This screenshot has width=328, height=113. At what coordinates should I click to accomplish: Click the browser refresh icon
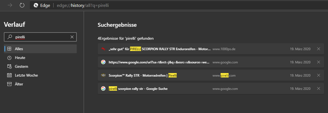[x=22, y=6]
